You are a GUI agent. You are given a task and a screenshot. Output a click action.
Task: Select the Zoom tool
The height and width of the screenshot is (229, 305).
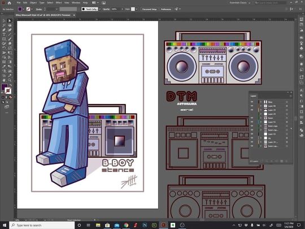10,80
